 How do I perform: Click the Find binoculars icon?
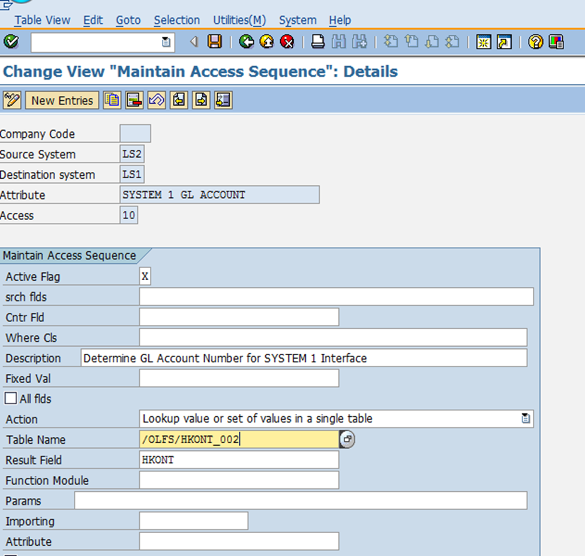(x=339, y=41)
